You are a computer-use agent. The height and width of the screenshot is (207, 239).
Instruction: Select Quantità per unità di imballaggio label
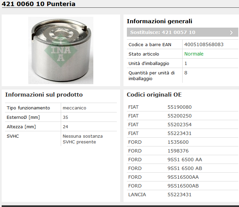click(151, 76)
